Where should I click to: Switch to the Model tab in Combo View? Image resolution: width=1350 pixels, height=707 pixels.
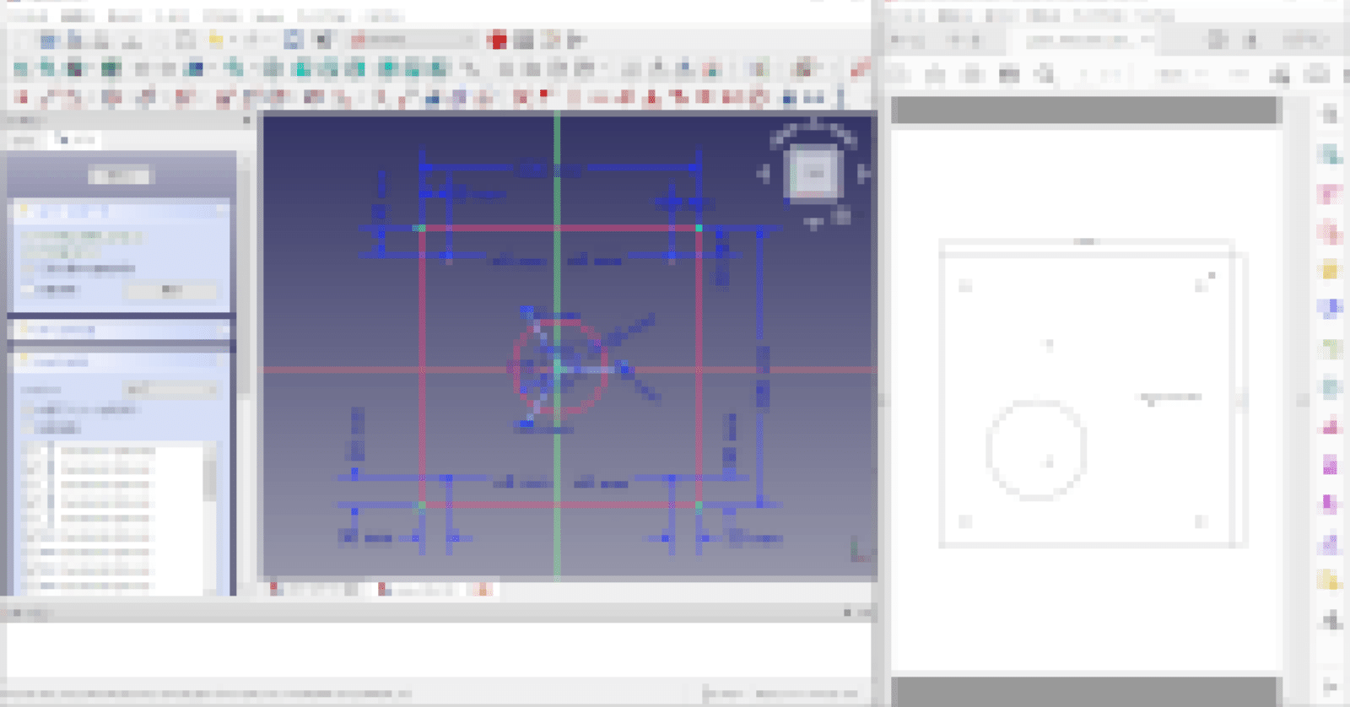coord(25,139)
